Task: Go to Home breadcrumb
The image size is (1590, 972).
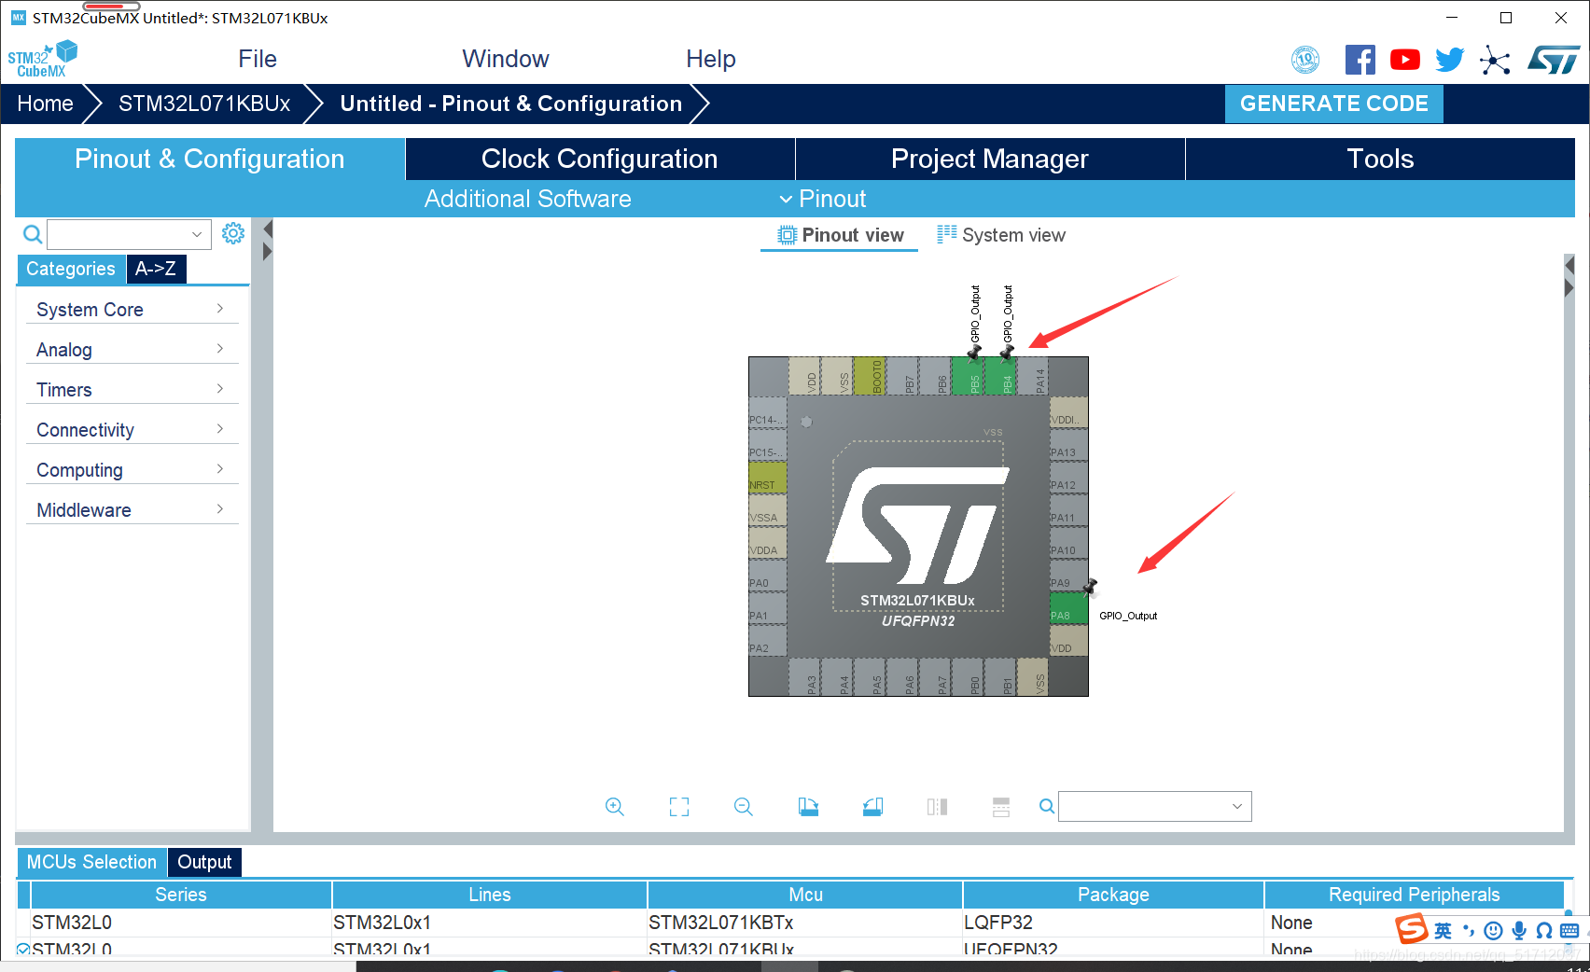Action: (x=45, y=104)
